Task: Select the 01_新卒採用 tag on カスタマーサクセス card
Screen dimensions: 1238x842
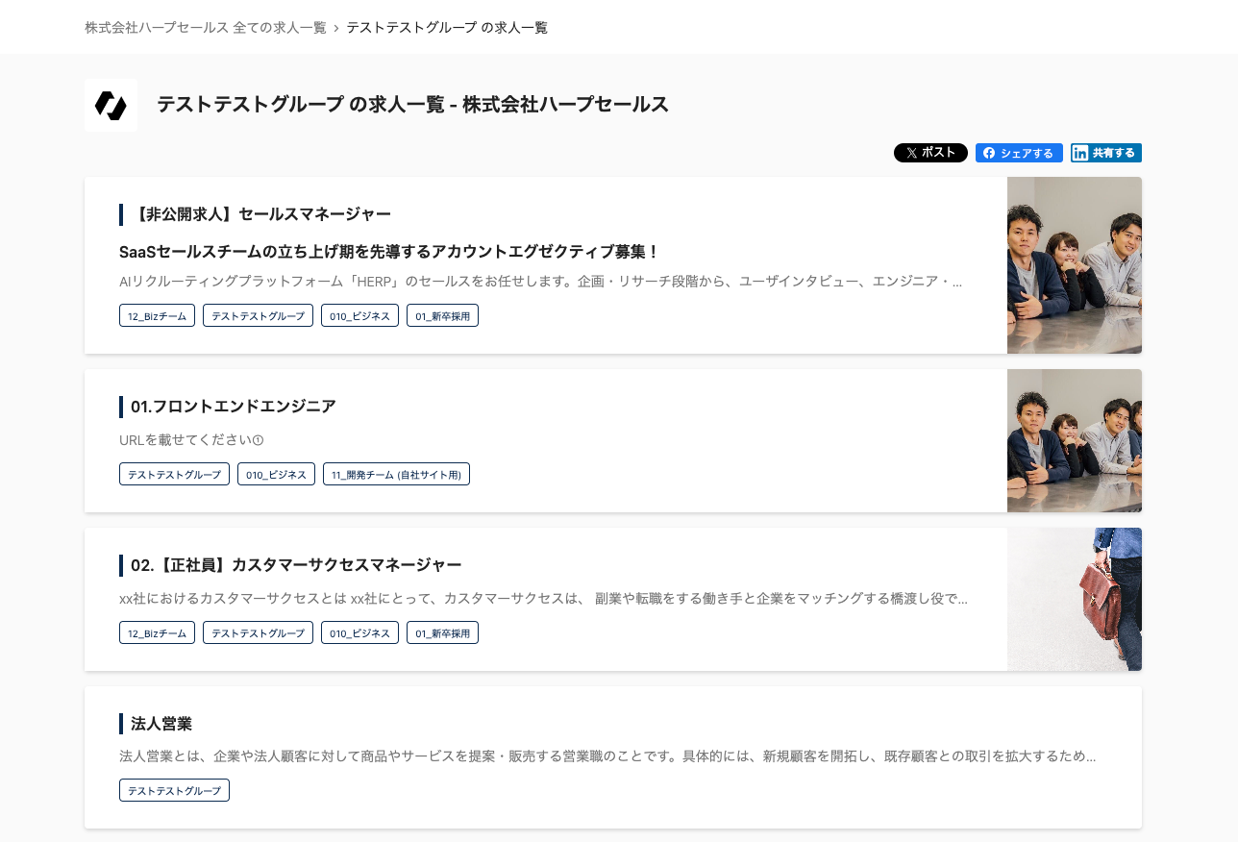Action: coord(442,632)
